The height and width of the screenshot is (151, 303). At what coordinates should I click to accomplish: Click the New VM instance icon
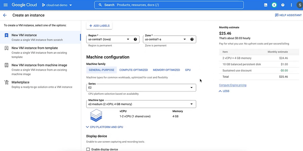(6, 35)
